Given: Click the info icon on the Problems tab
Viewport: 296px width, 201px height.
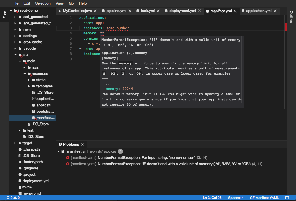Looking at the screenshot, I should tap(60, 144).
